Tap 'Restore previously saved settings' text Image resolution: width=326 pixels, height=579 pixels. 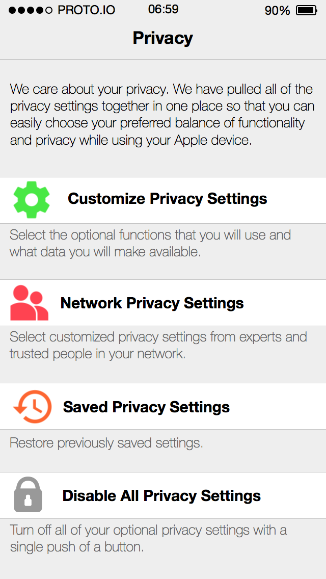106,443
